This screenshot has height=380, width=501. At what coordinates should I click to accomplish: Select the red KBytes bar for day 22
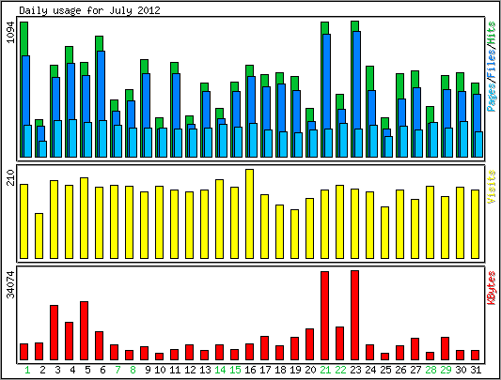[339, 343]
